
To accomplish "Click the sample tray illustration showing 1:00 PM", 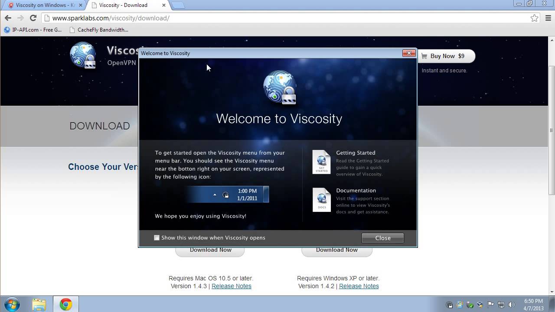I will coord(228,195).
